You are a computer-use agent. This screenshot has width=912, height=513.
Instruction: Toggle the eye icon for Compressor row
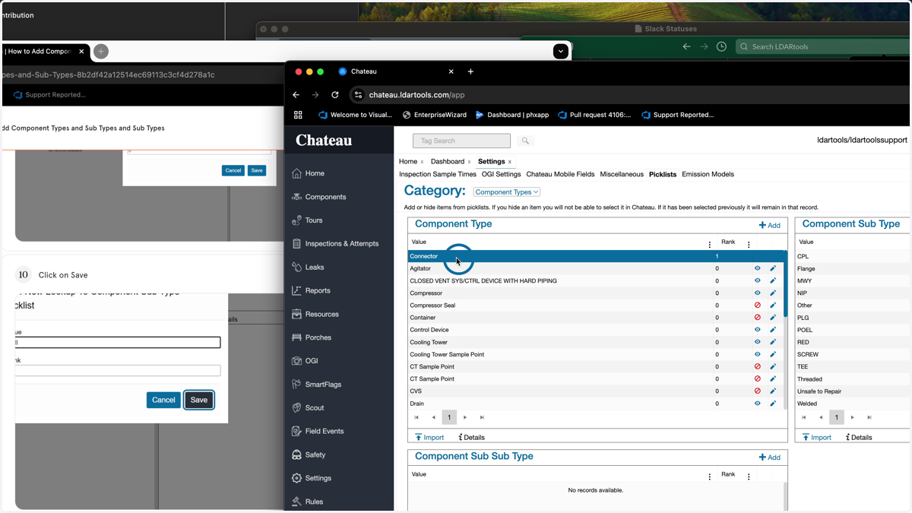(x=757, y=293)
